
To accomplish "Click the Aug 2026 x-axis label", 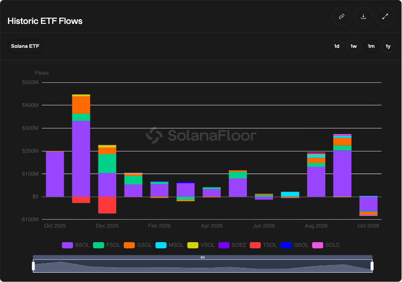I will click(x=316, y=226).
